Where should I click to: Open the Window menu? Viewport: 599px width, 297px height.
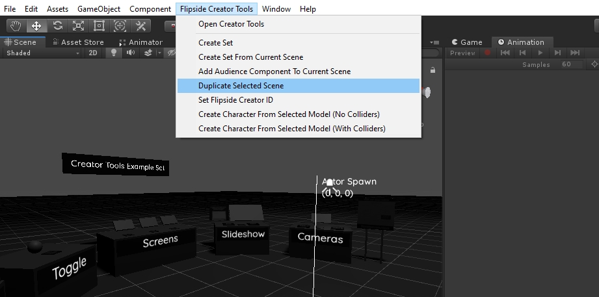click(x=276, y=9)
